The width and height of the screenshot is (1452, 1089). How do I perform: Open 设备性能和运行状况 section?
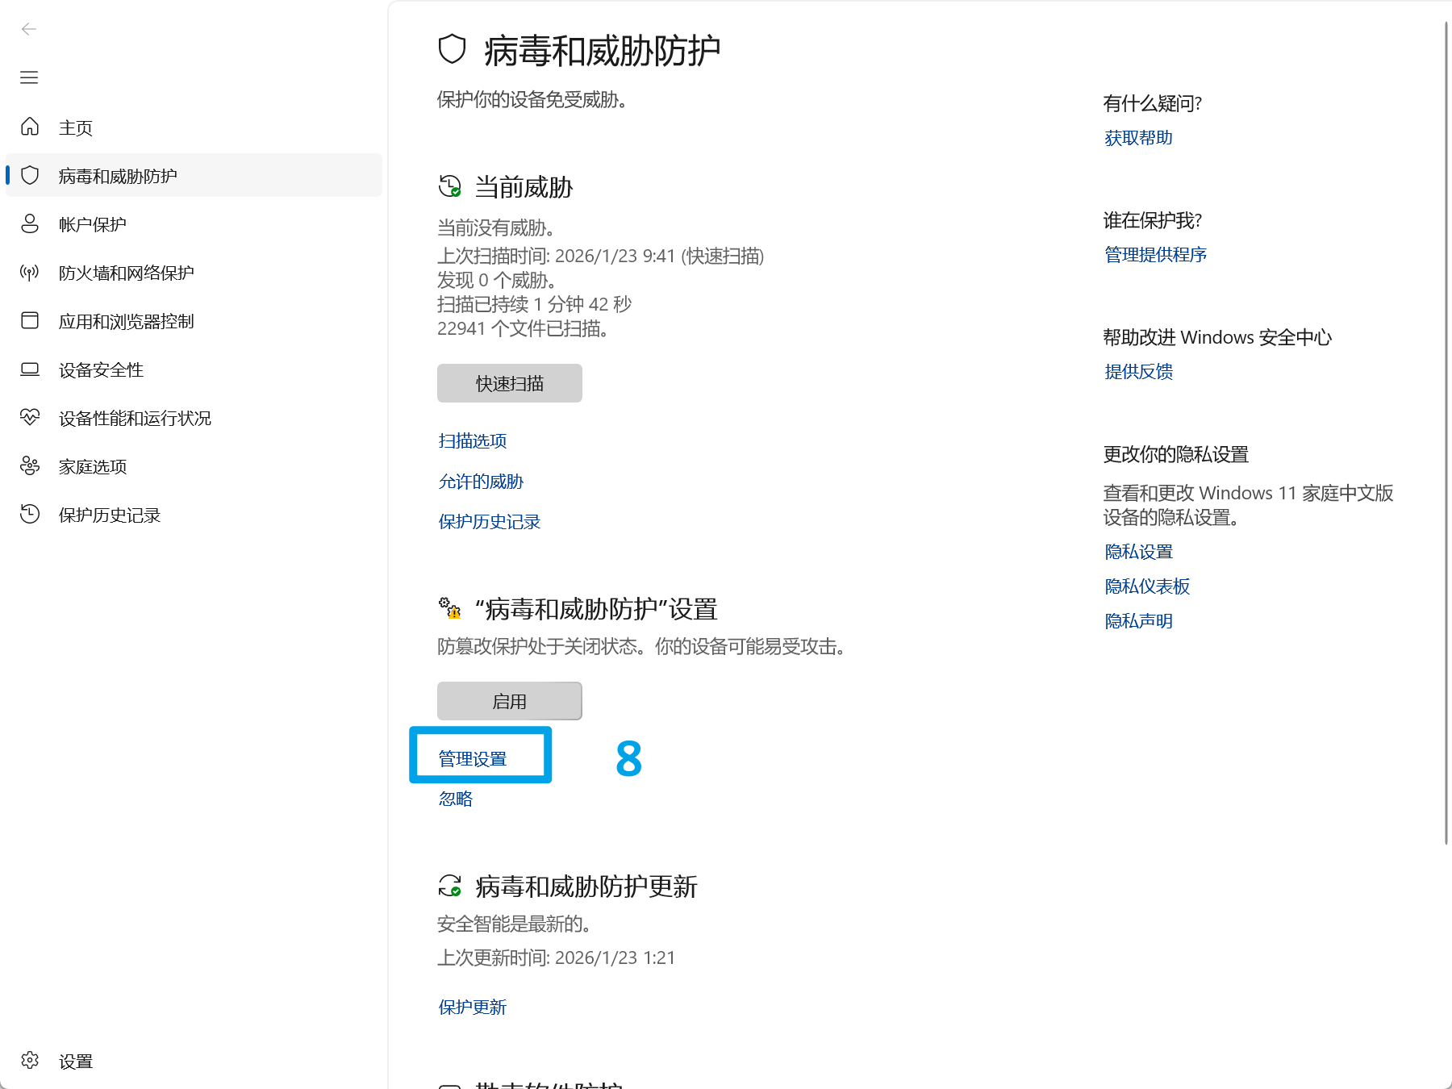194,418
